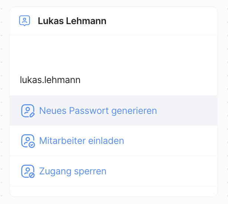Click the Mitarbeiter einladen user-check icon
Viewport: 228px width, 204px height.
click(x=27, y=141)
